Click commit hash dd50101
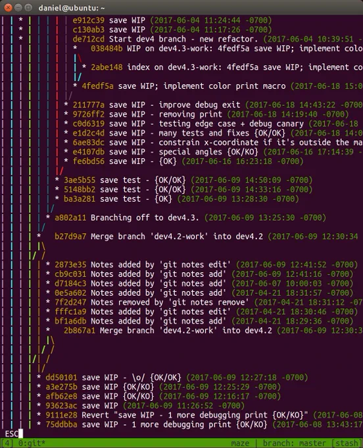Viewport: 363px width, 448px height. coord(61,378)
